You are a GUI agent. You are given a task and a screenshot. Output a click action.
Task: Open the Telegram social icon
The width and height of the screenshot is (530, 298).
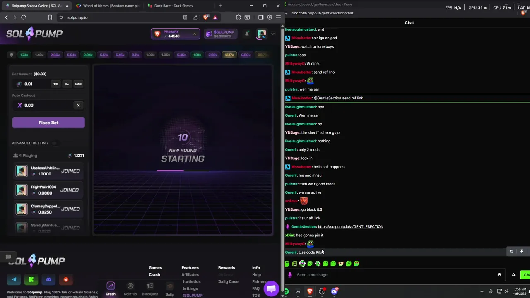[x=14, y=280]
